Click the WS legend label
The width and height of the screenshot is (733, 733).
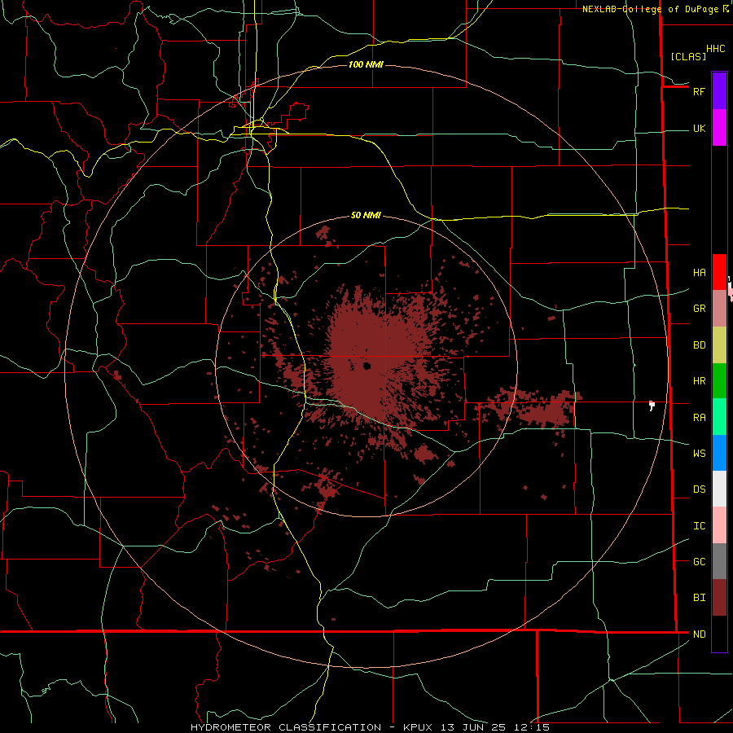700,454
